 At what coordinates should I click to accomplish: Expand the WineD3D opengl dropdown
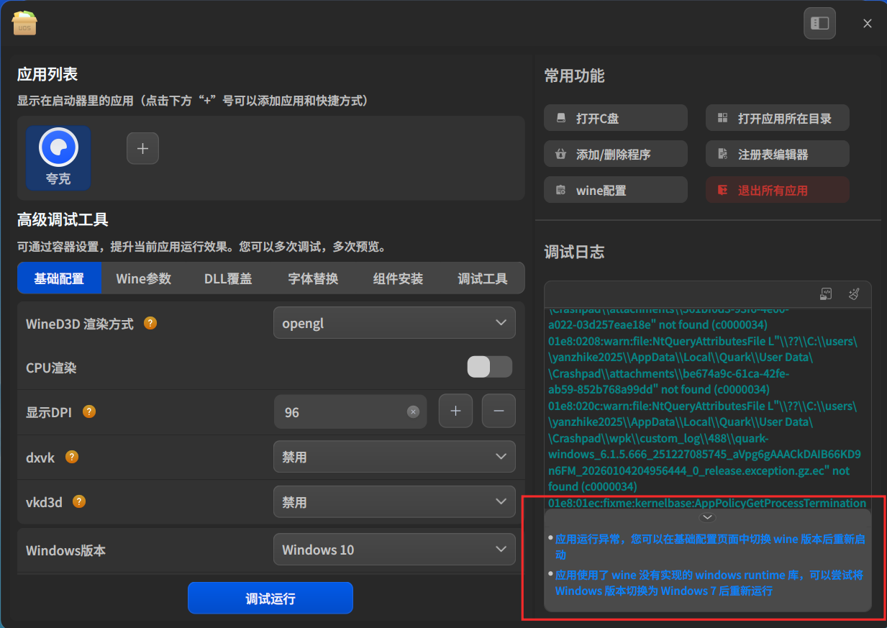(394, 323)
